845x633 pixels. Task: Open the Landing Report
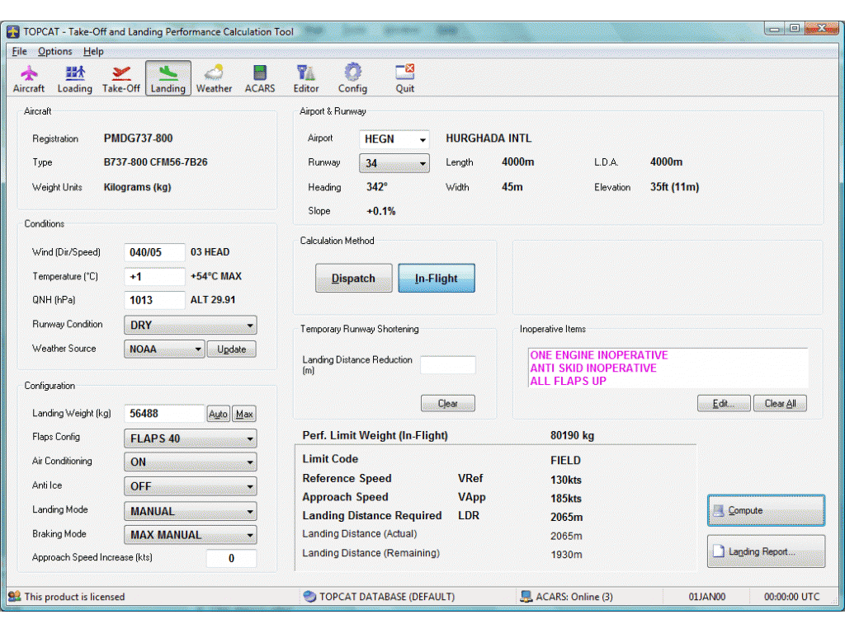[766, 551]
